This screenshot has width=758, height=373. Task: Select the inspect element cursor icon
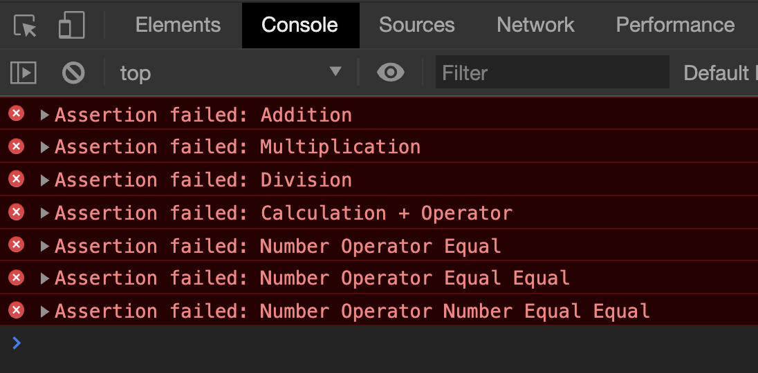point(26,26)
